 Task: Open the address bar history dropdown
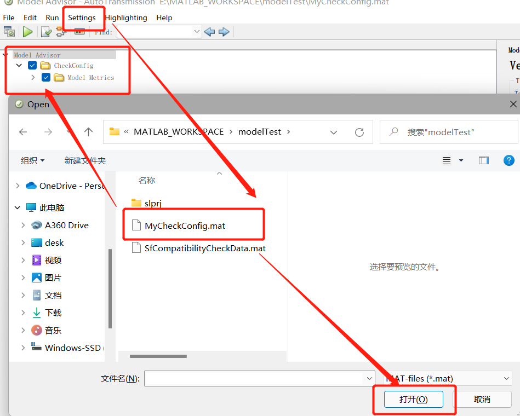(x=334, y=132)
